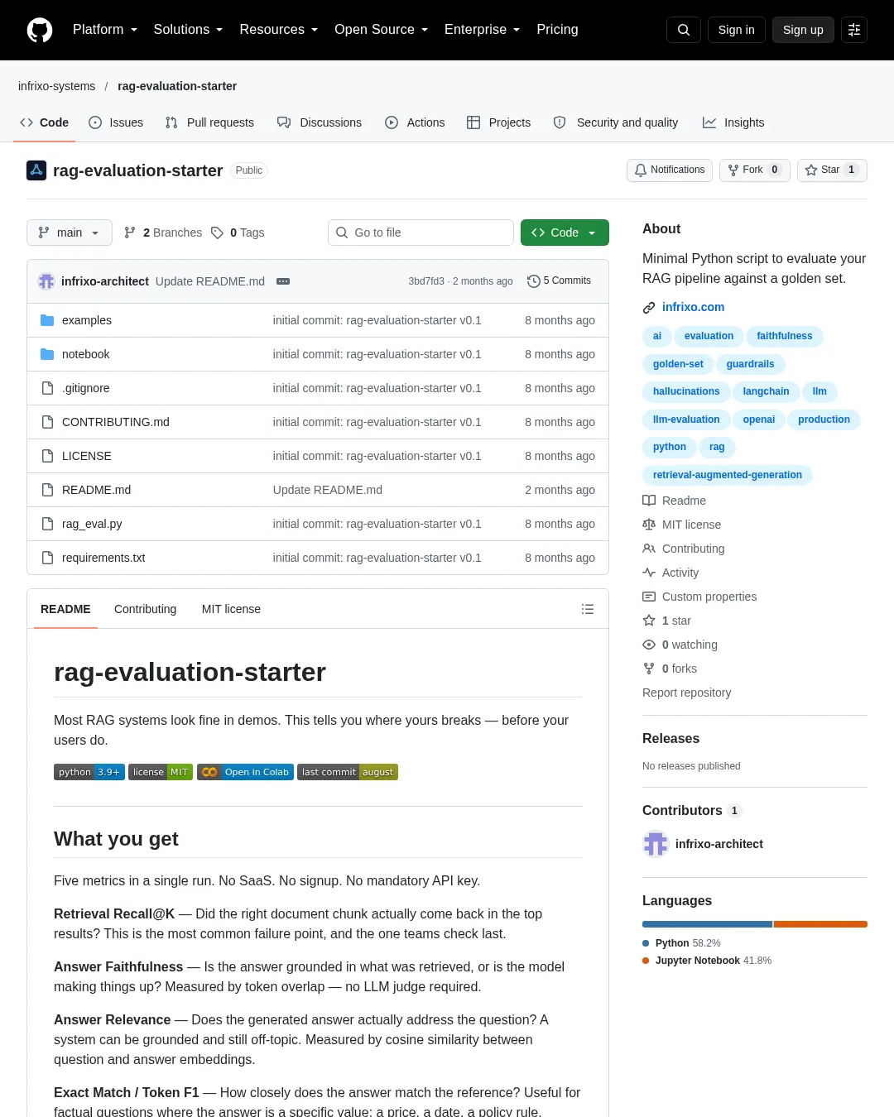Image resolution: width=894 pixels, height=1117 pixels.
Task: View the 0 watching link
Action: click(680, 645)
